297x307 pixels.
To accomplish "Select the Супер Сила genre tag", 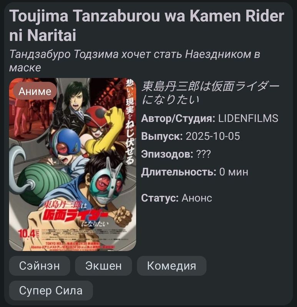I will [x=51, y=290].
